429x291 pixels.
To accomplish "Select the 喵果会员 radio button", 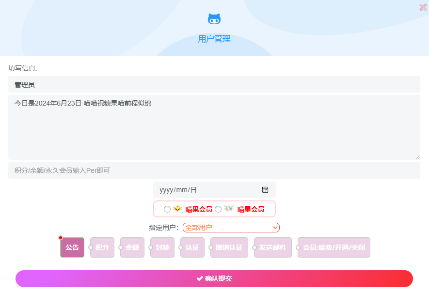I will [167, 209].
